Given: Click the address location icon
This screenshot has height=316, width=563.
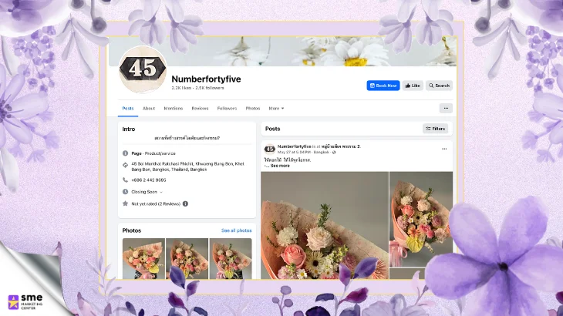Looking at the screenshot, I should pos(125,165).
